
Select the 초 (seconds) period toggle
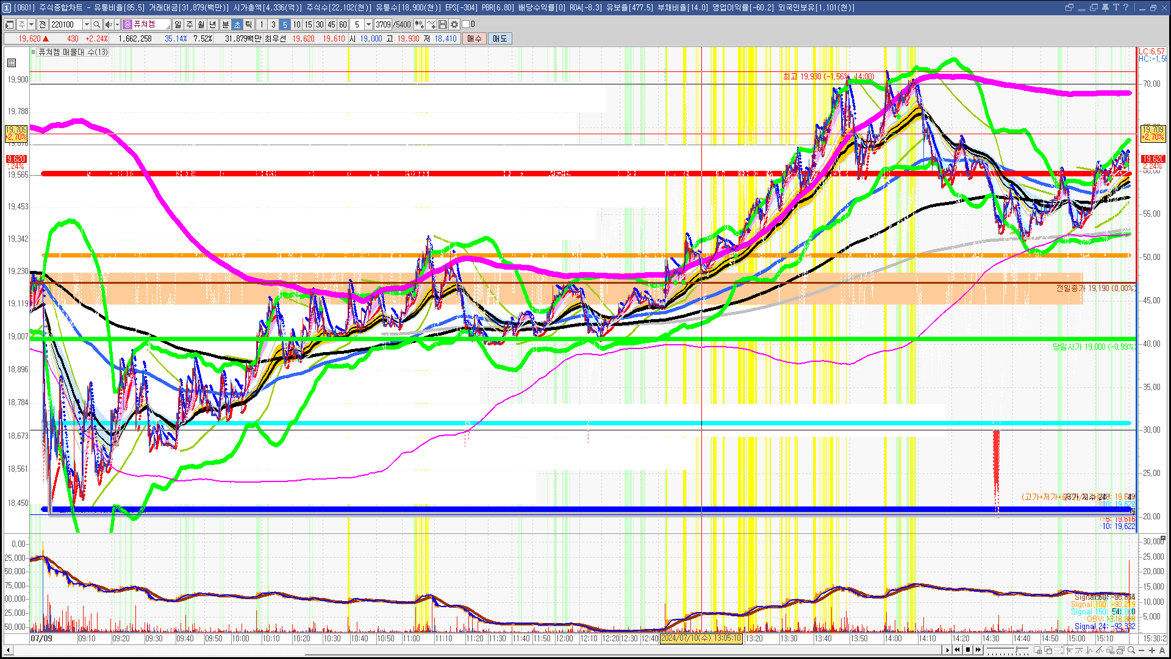click(237, 24)
